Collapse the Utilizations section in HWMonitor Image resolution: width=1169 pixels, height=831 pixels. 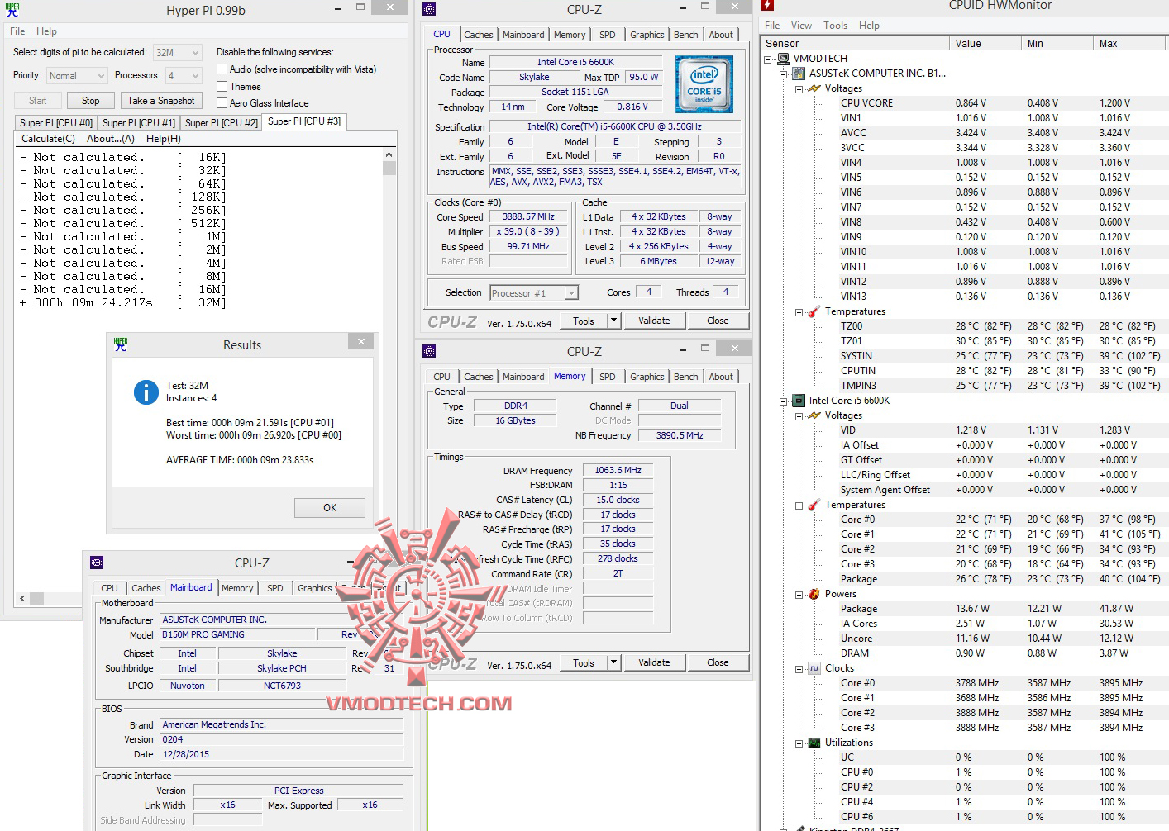[x=799, y=743]
